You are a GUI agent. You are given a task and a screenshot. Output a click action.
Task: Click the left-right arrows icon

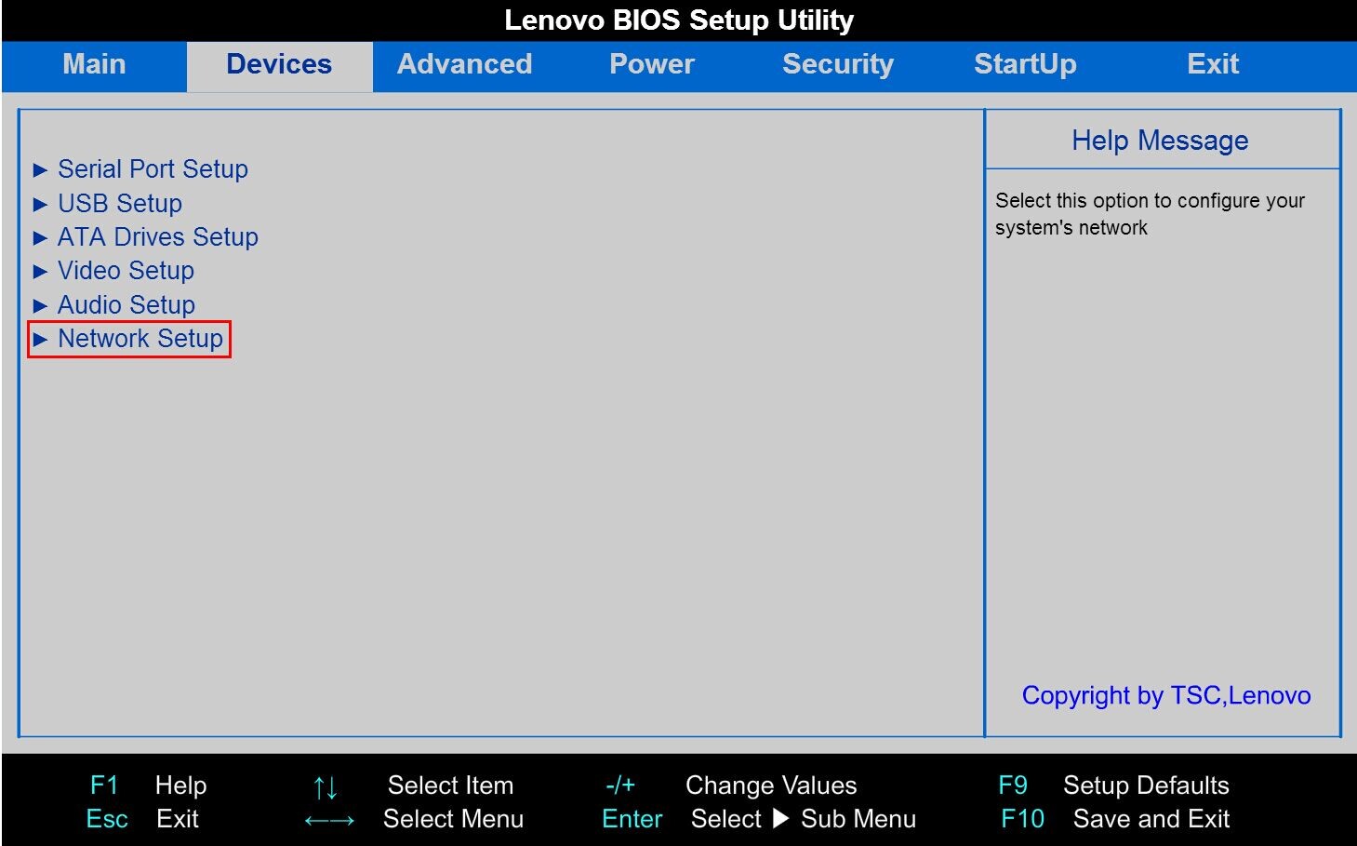329,821
